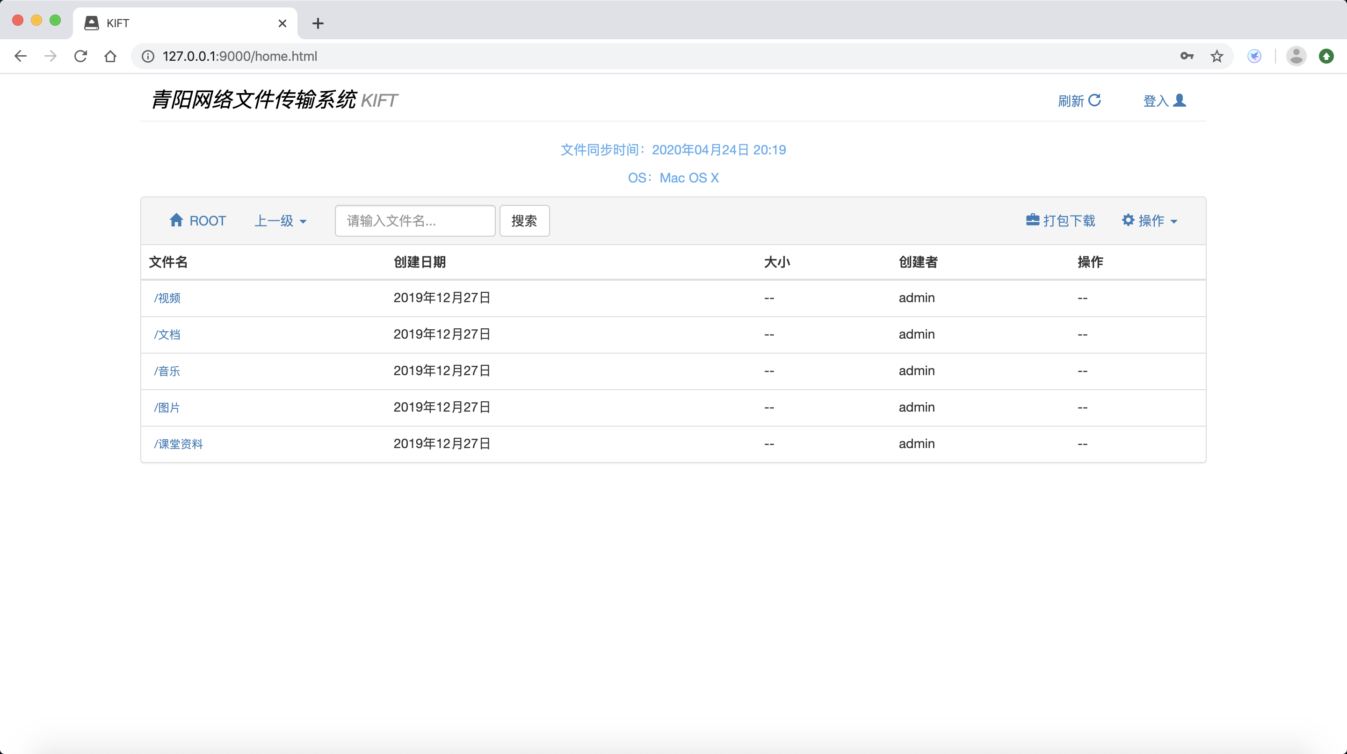Click the 搜索 search button
The height and width of the screenshot is (754, 1347).
(524, 221)
